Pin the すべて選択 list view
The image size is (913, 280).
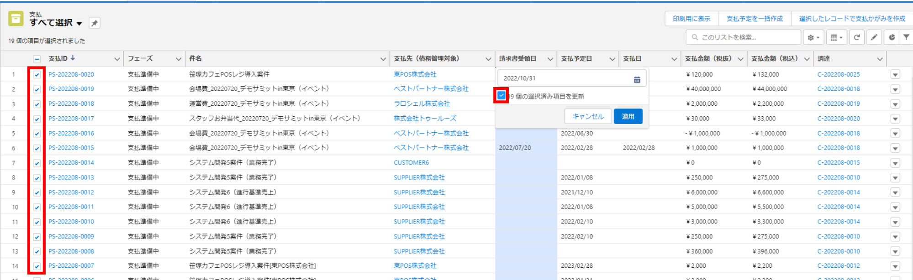95,23
